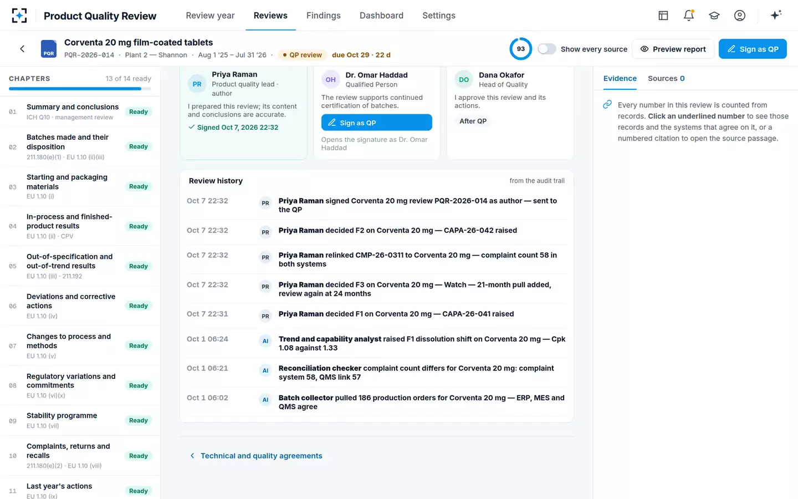
Task: Switch to the Review year tab
Action: click(x=210, y=16)
